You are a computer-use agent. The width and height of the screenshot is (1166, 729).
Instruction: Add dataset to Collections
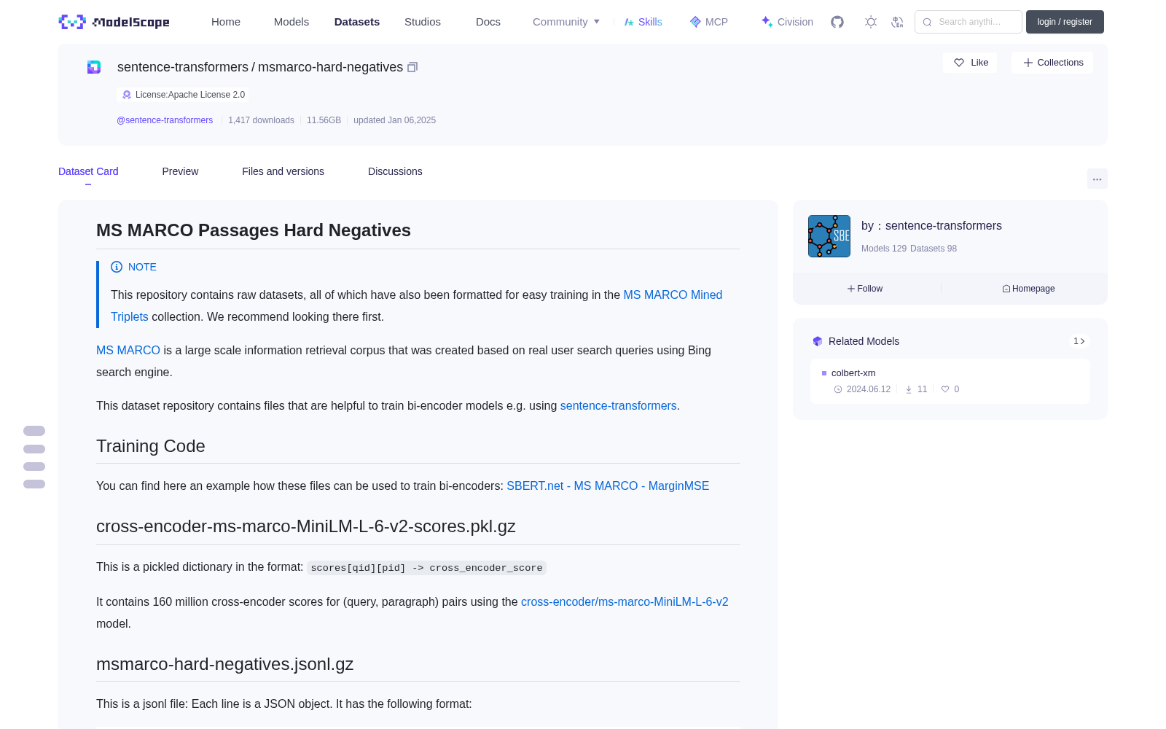click(x=1052, y=63)
